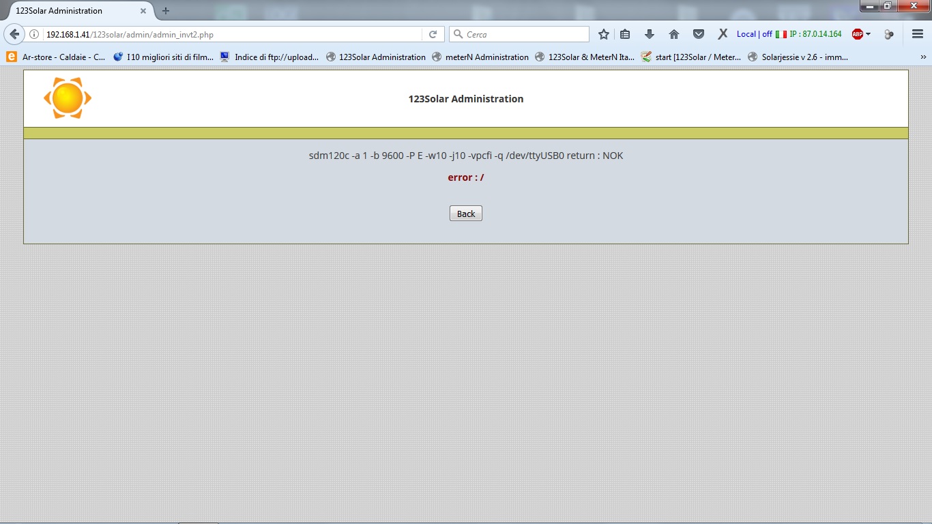Open the Downloads arrow icon
Image resolution: width=932 pixels, height=524 pixels.
pos(650,34)
